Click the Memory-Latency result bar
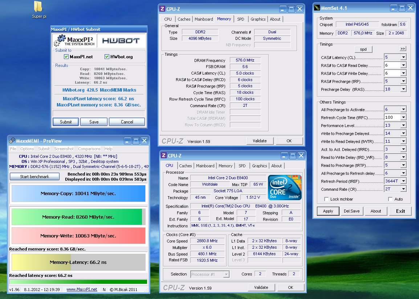This screenshot has width=419, height=299. (78, 262)
